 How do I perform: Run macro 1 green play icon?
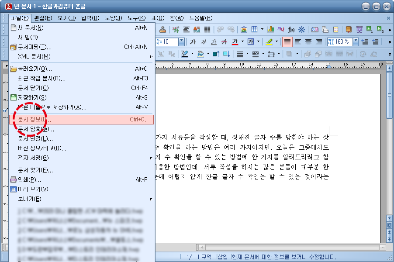370,30
